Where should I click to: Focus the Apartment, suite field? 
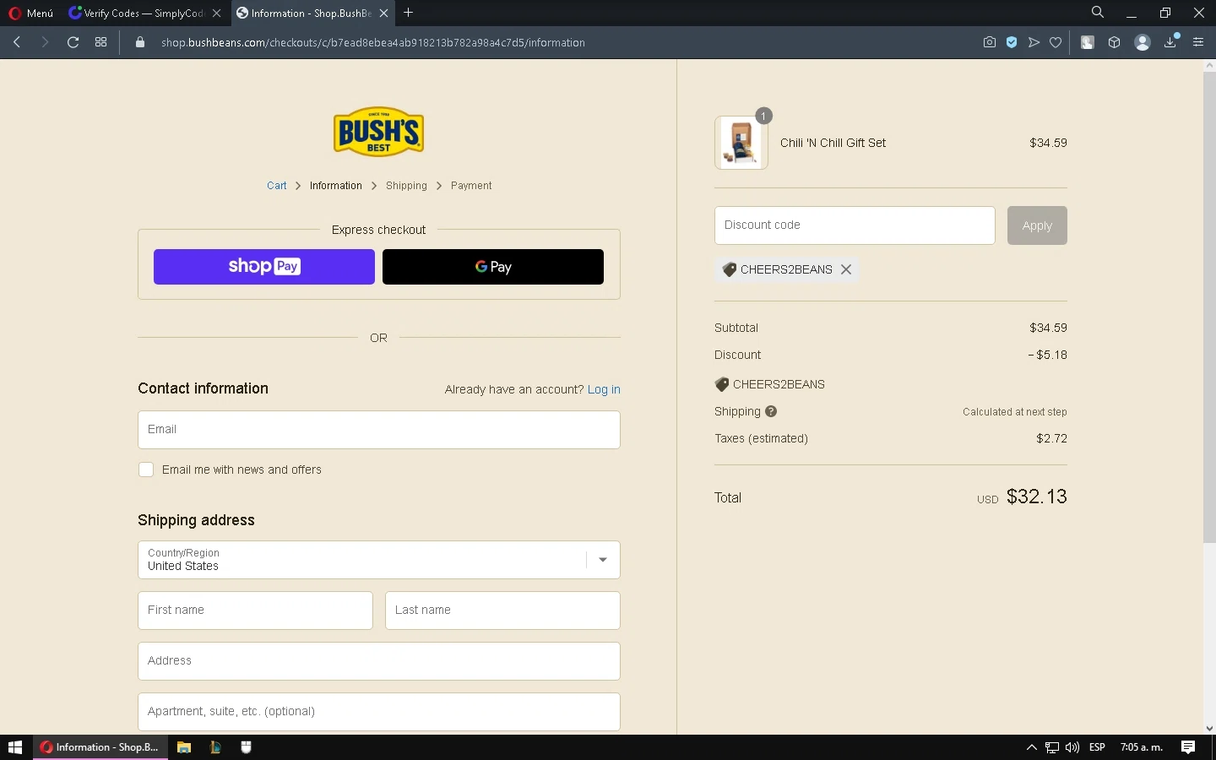379,712
